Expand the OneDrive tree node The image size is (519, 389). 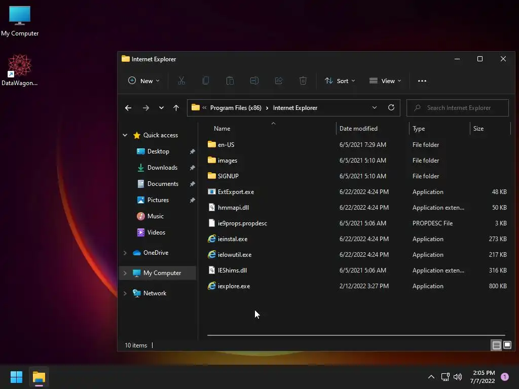(x=125, y=253)
